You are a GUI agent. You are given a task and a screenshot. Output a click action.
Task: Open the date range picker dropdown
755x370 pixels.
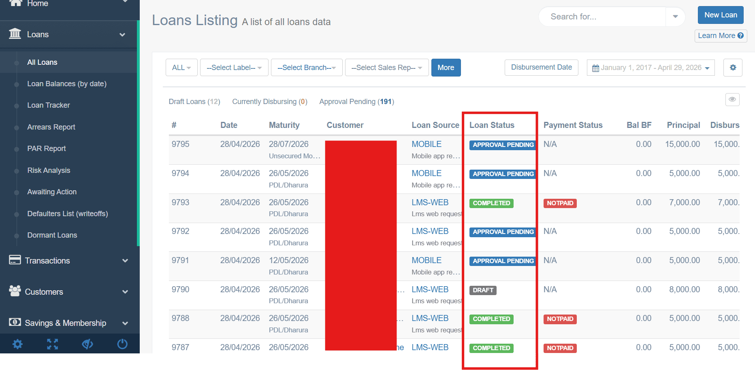(650, 68)
